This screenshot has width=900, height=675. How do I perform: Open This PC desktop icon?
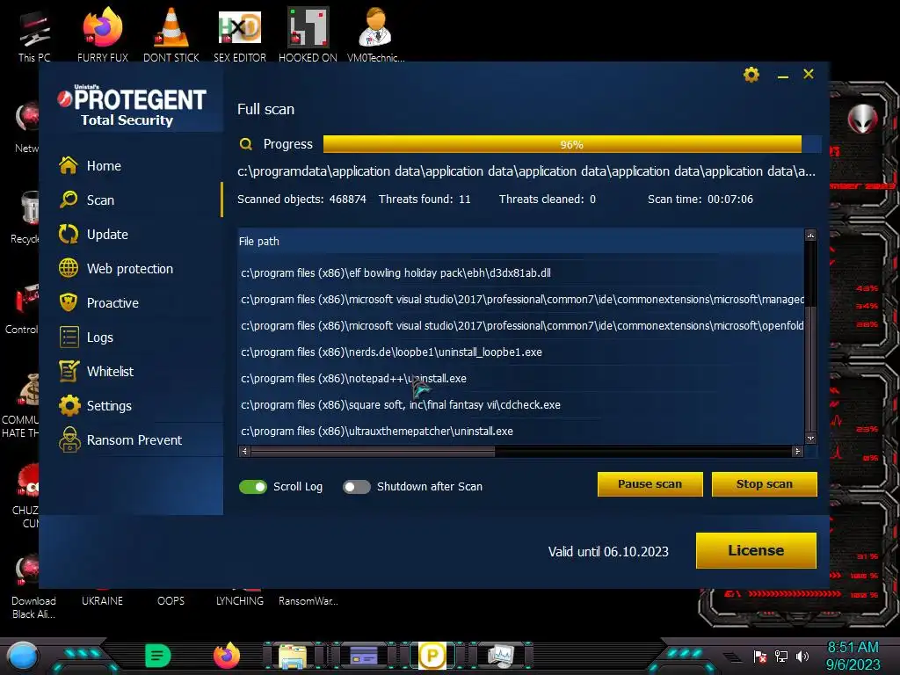tap(34, 35)
